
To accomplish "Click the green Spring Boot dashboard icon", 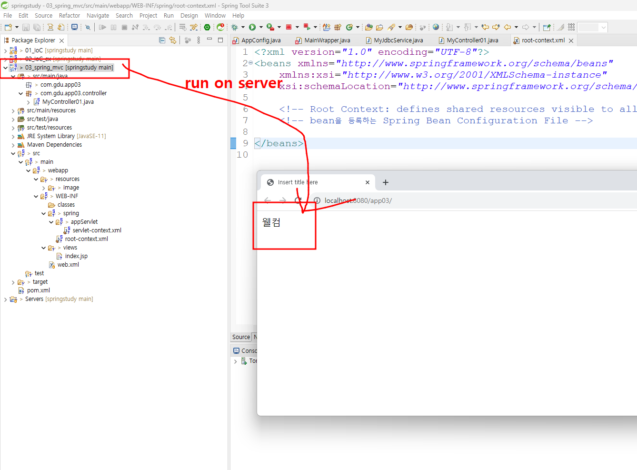I will pyautogui.click(x=207, y=27).
